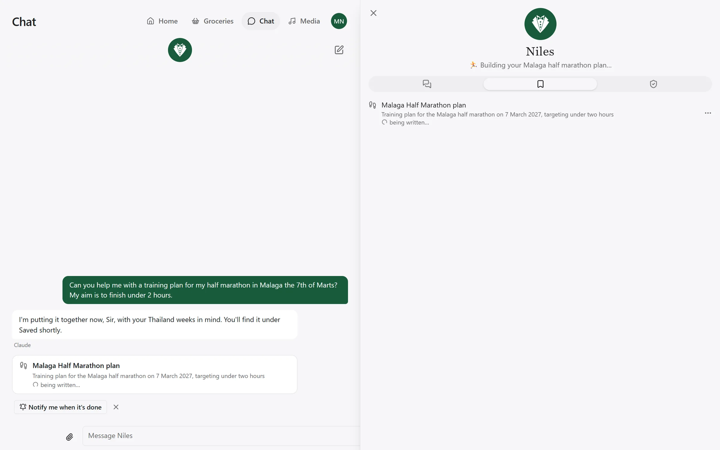The width and height of the screenshot is (720, 450).
Task: Switch to the shield privacy tab
Action: tap(653, 84)
